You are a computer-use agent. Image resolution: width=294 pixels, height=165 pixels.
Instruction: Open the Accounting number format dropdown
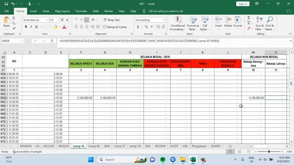[x=164, y=20]
